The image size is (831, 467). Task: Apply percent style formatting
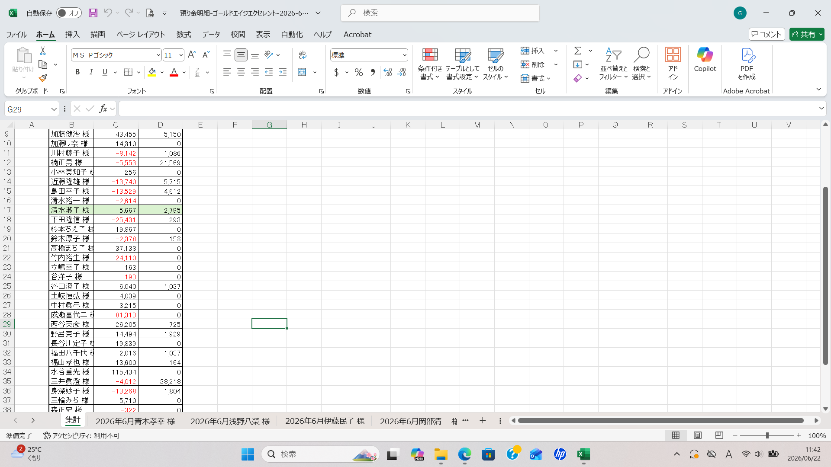point(359,72)
